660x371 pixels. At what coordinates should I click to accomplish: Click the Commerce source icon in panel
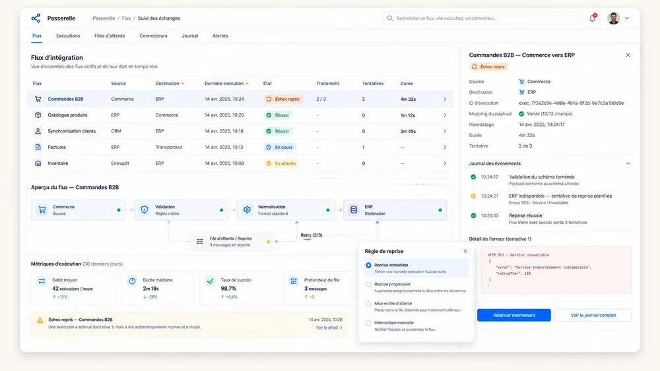point(521,82)
